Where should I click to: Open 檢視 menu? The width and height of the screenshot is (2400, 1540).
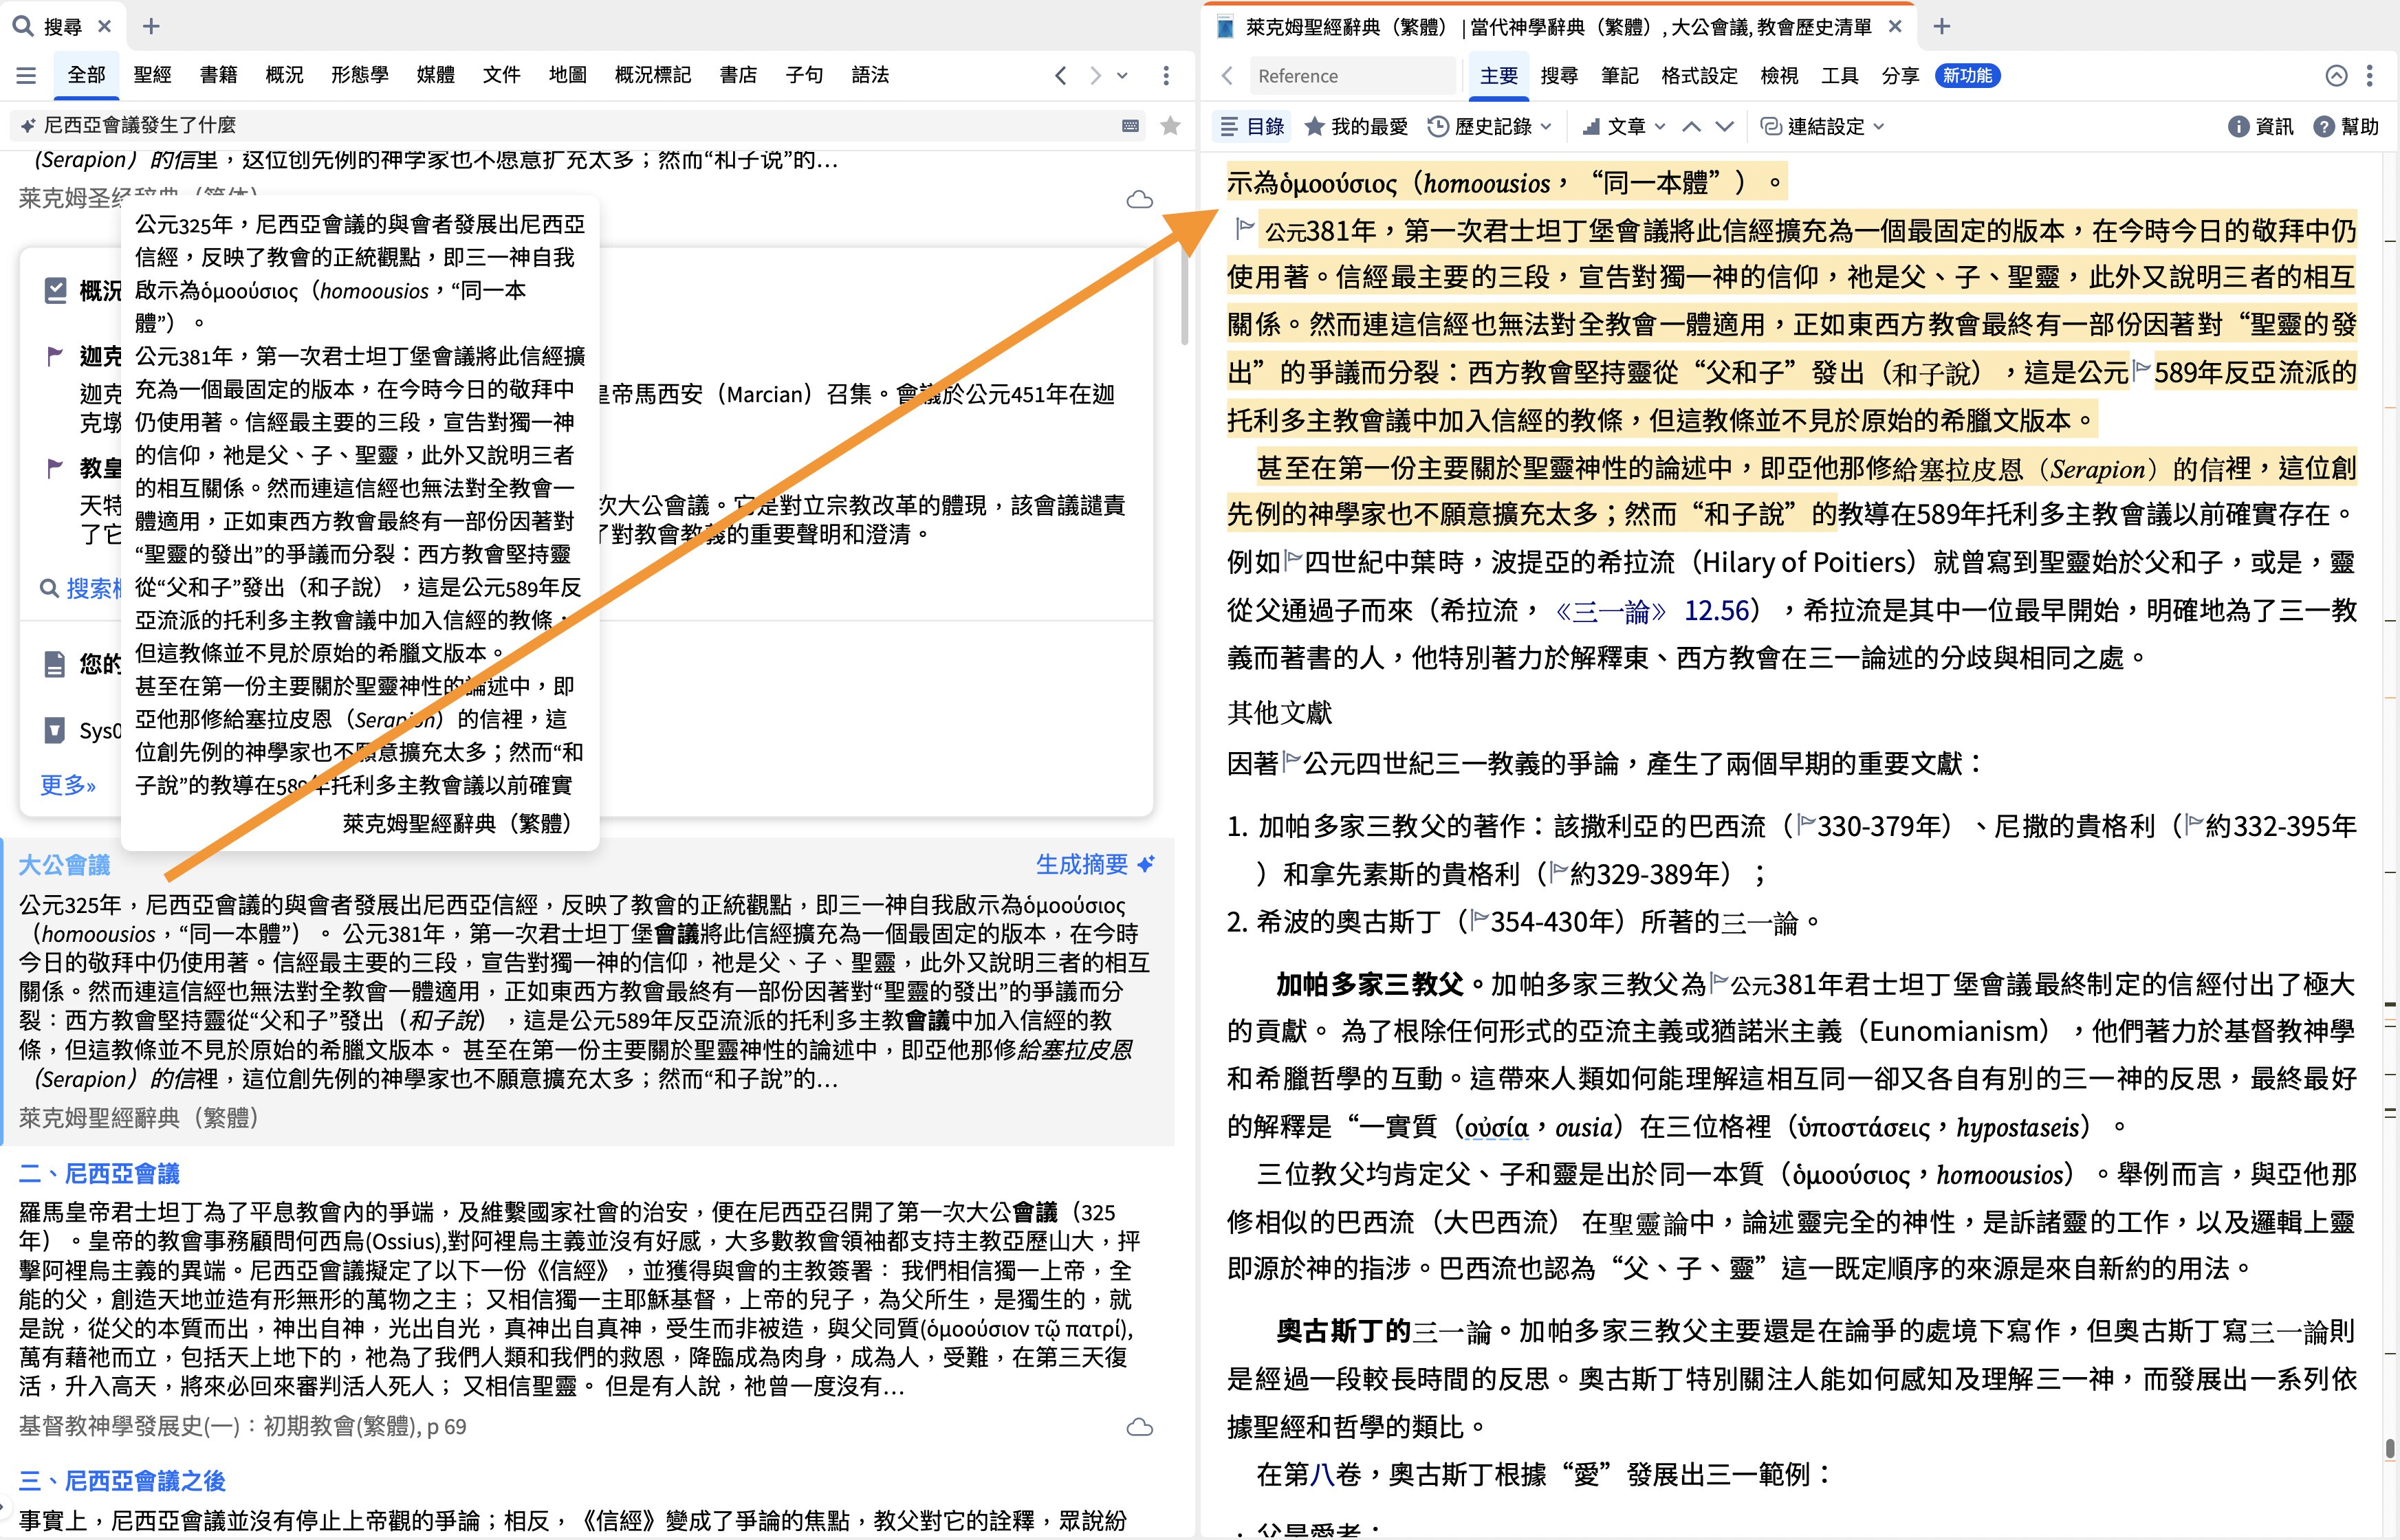(1779, 76)
